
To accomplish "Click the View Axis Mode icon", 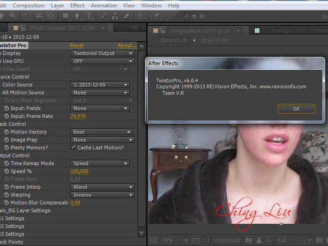I will pyautogui.click(x=202, y=16).
